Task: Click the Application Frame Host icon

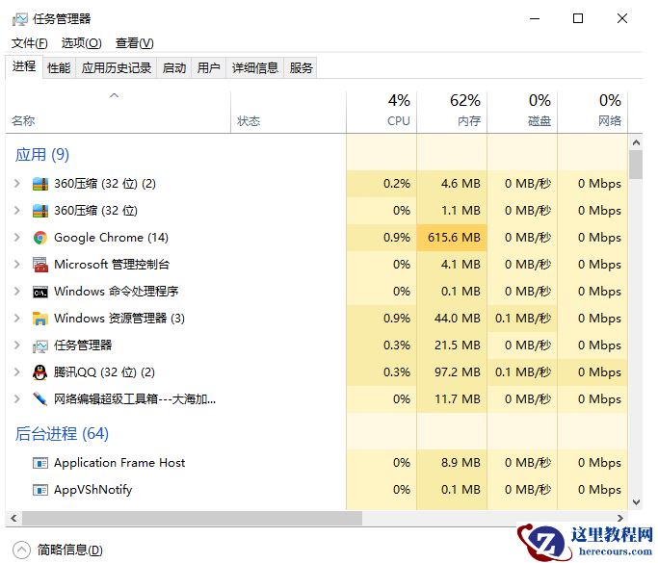Action: [x=40, y=463]
